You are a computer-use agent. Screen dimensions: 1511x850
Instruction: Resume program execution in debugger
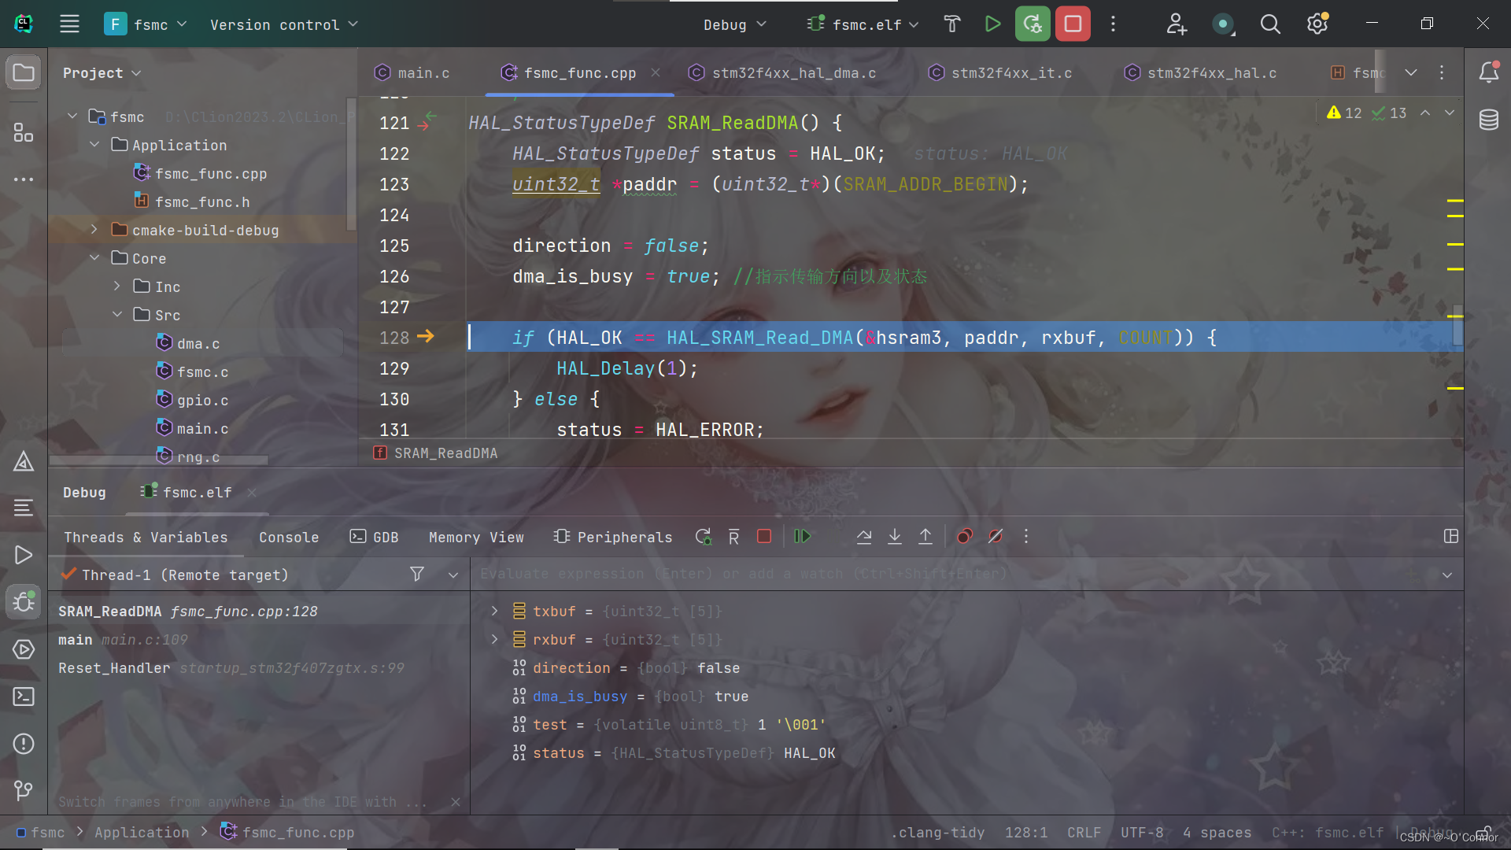click(x=802, y=537)
